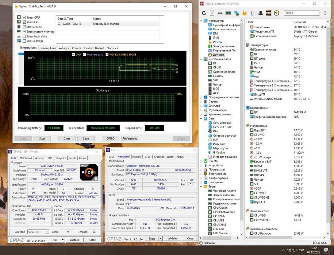334x255 pixels.
Task: Click the CPU chip icon in AIDA64 toolbar
Action: click(220, 13)
